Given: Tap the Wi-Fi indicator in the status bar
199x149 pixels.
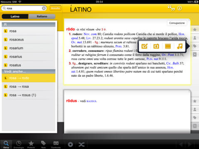Looking at the screenshot, I should pos(20,2).
